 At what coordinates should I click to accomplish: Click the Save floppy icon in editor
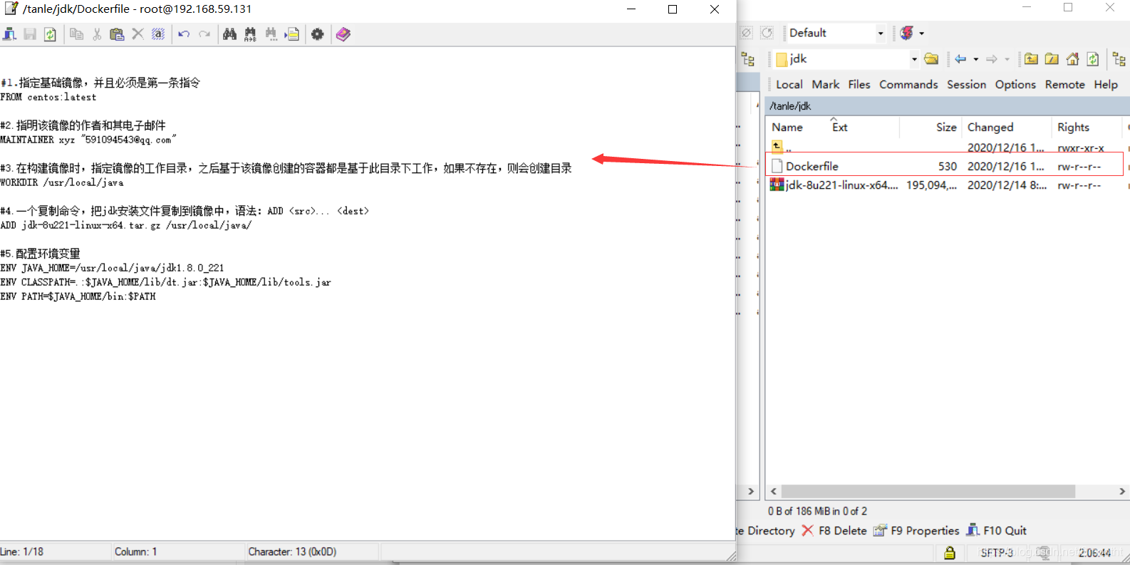[30, 34]
